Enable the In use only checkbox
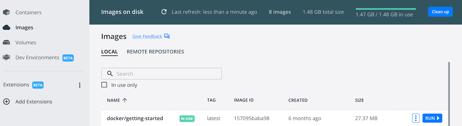The image size is (462, 126). tap(104, 85)
